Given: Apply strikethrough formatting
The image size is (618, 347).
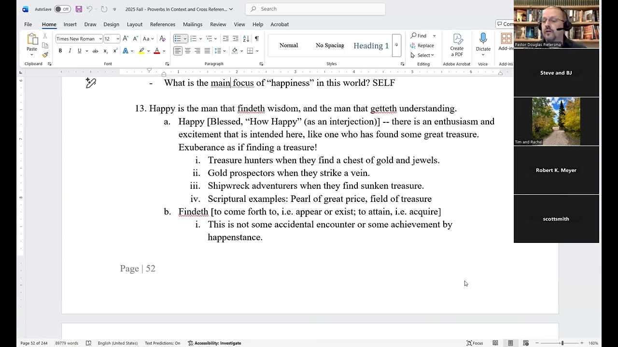Looking at the screenshot, I should coord(95,51).
